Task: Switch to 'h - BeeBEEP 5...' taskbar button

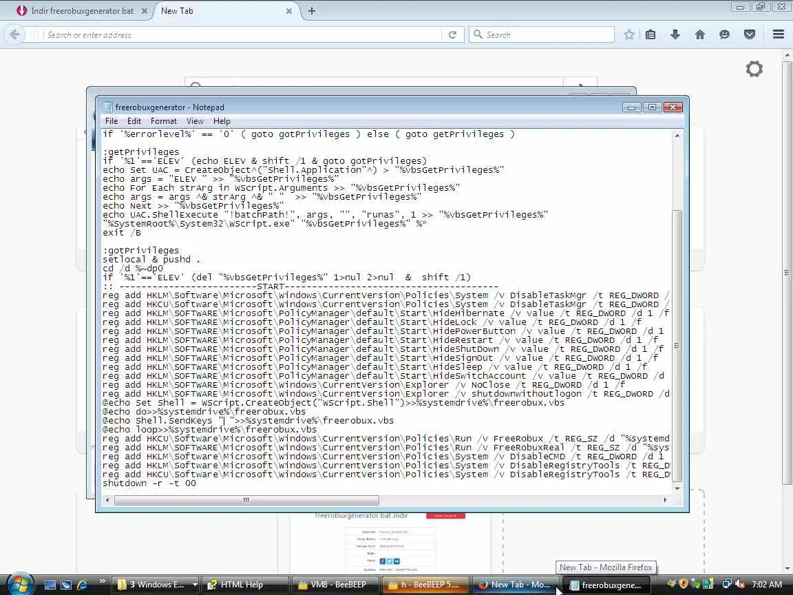Action: 426,585
